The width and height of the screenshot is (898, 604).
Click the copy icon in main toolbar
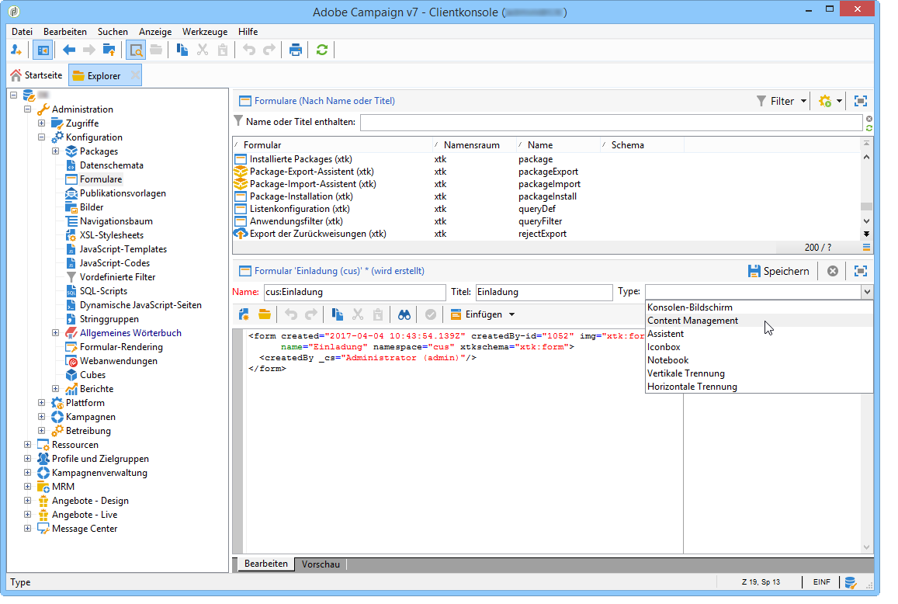(x=182, y=50)
